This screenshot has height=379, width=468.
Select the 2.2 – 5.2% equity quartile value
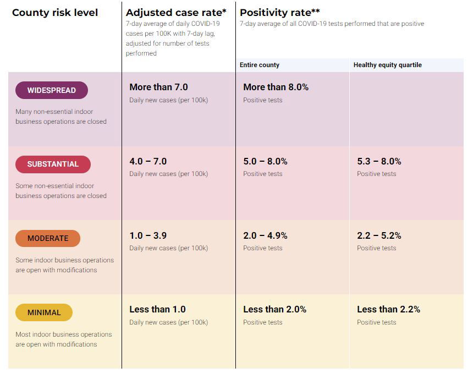click(379, 235)
